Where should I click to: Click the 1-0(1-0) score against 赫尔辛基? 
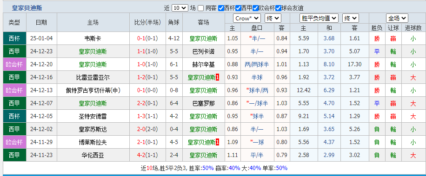(147, 64)
